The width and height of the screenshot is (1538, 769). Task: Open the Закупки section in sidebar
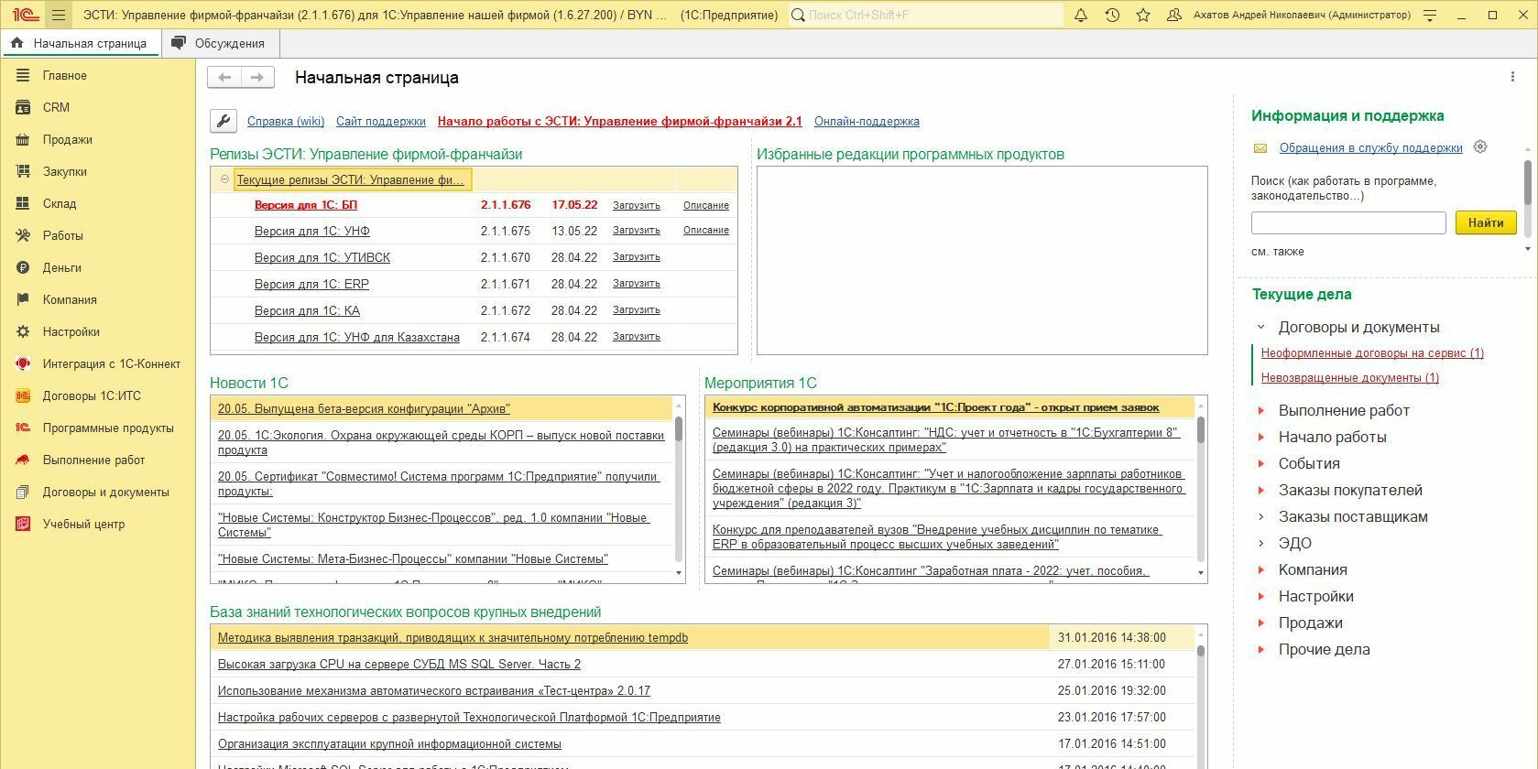(65, 171)
